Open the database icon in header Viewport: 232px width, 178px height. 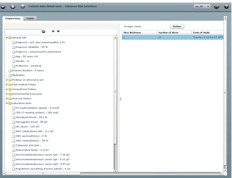23,7
